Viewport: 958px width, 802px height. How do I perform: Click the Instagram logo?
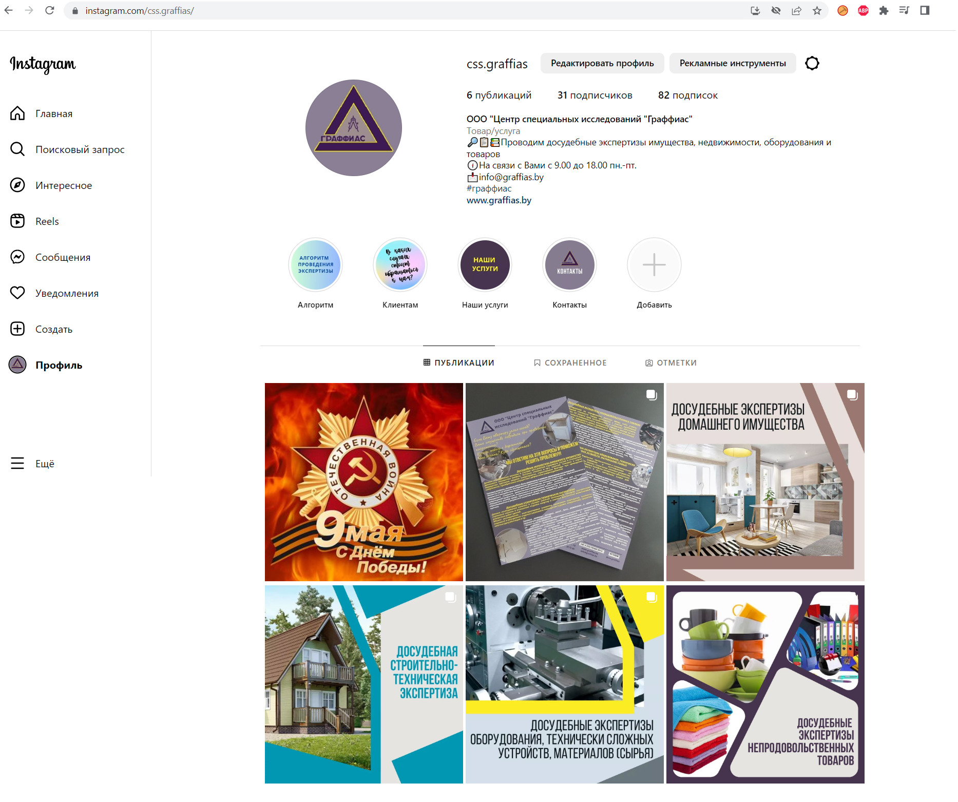tap(43, 64)
